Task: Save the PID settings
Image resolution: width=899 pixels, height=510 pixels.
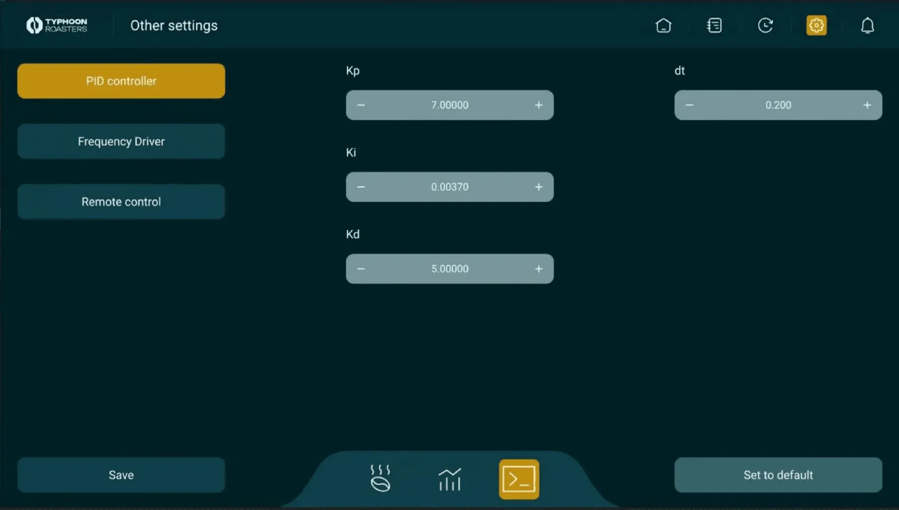Action: click(121, 475)
